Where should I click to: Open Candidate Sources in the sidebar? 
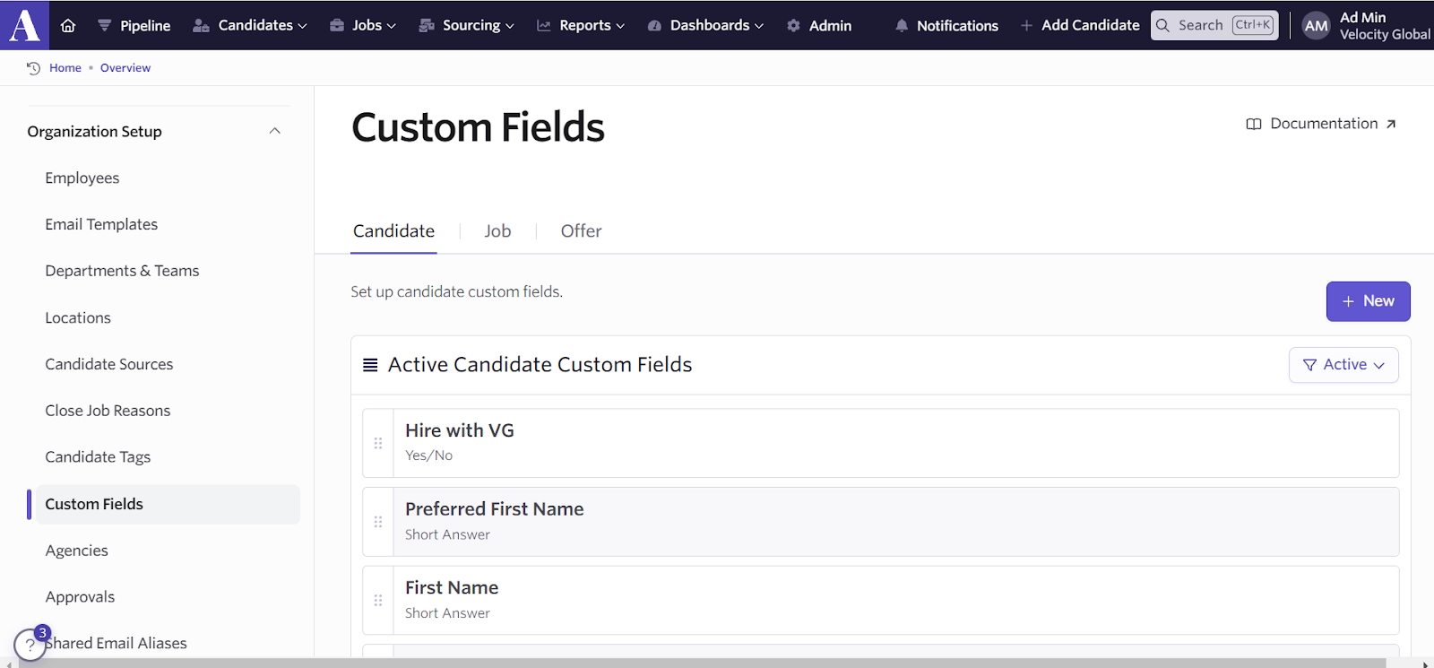pyautogui.click(x=109, y=365)
